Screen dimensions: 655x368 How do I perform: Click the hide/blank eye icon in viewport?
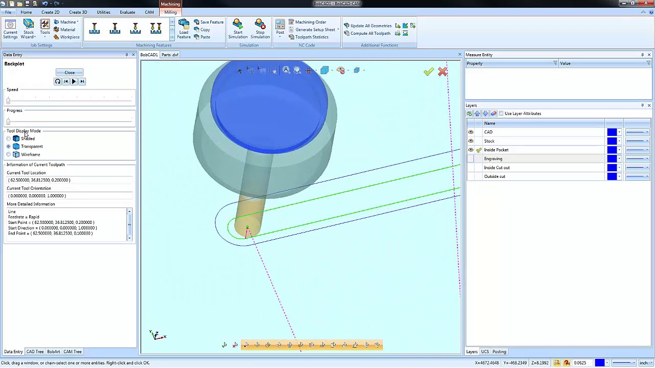coord(341,71)
